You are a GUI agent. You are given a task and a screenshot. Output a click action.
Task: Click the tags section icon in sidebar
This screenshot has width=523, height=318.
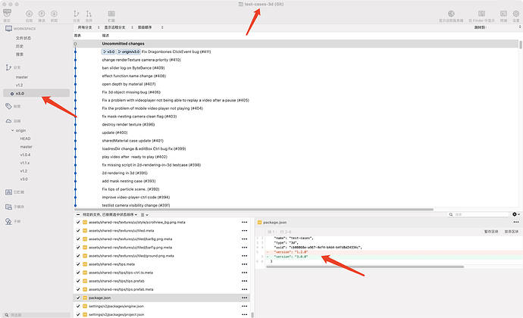pos(8,106)
